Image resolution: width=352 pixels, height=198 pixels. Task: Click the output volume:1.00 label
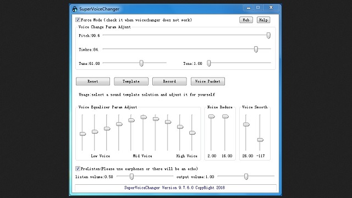195,177
